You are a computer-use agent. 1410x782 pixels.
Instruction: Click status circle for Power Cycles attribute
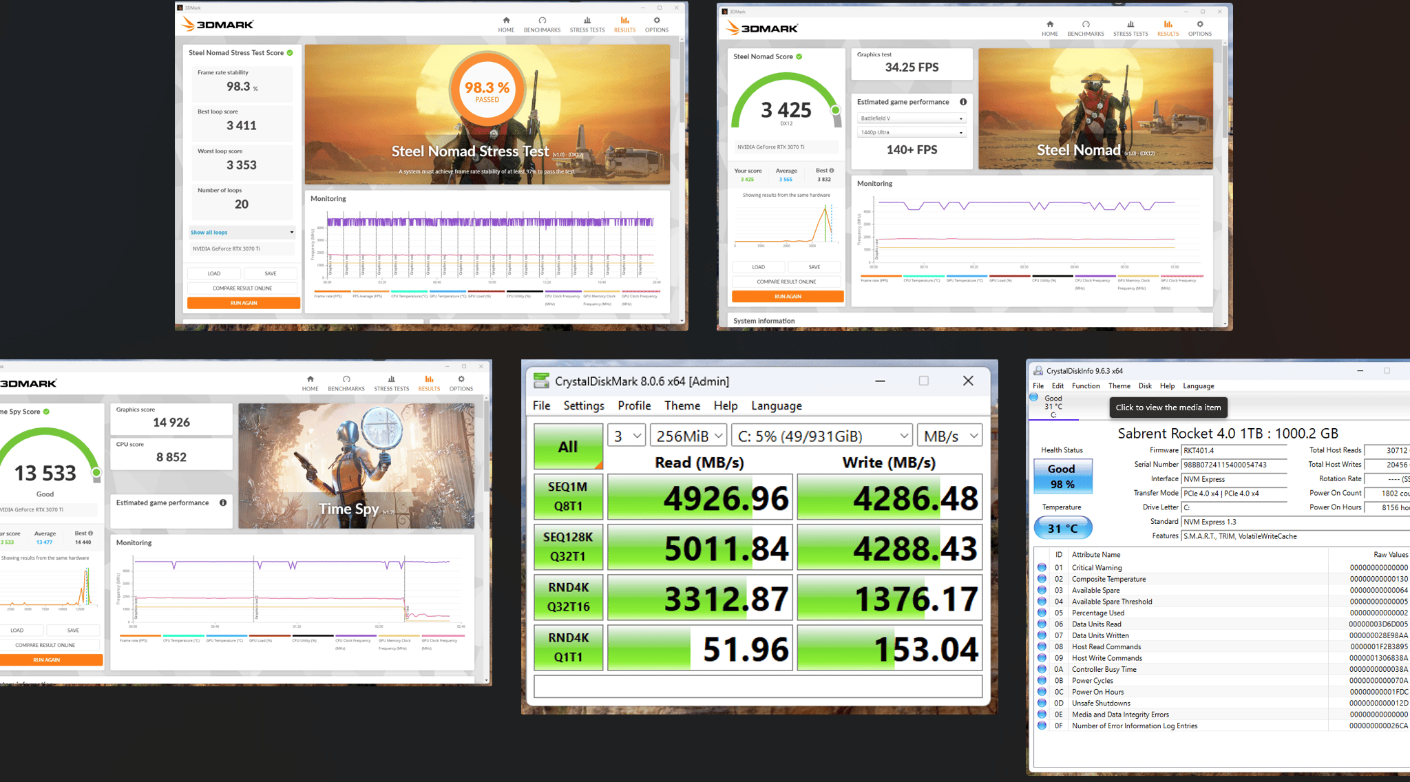(x=1042, y=681)
